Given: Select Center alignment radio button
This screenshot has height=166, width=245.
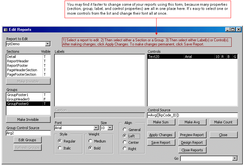Looking at the screenshot, I should pos(125,142).
